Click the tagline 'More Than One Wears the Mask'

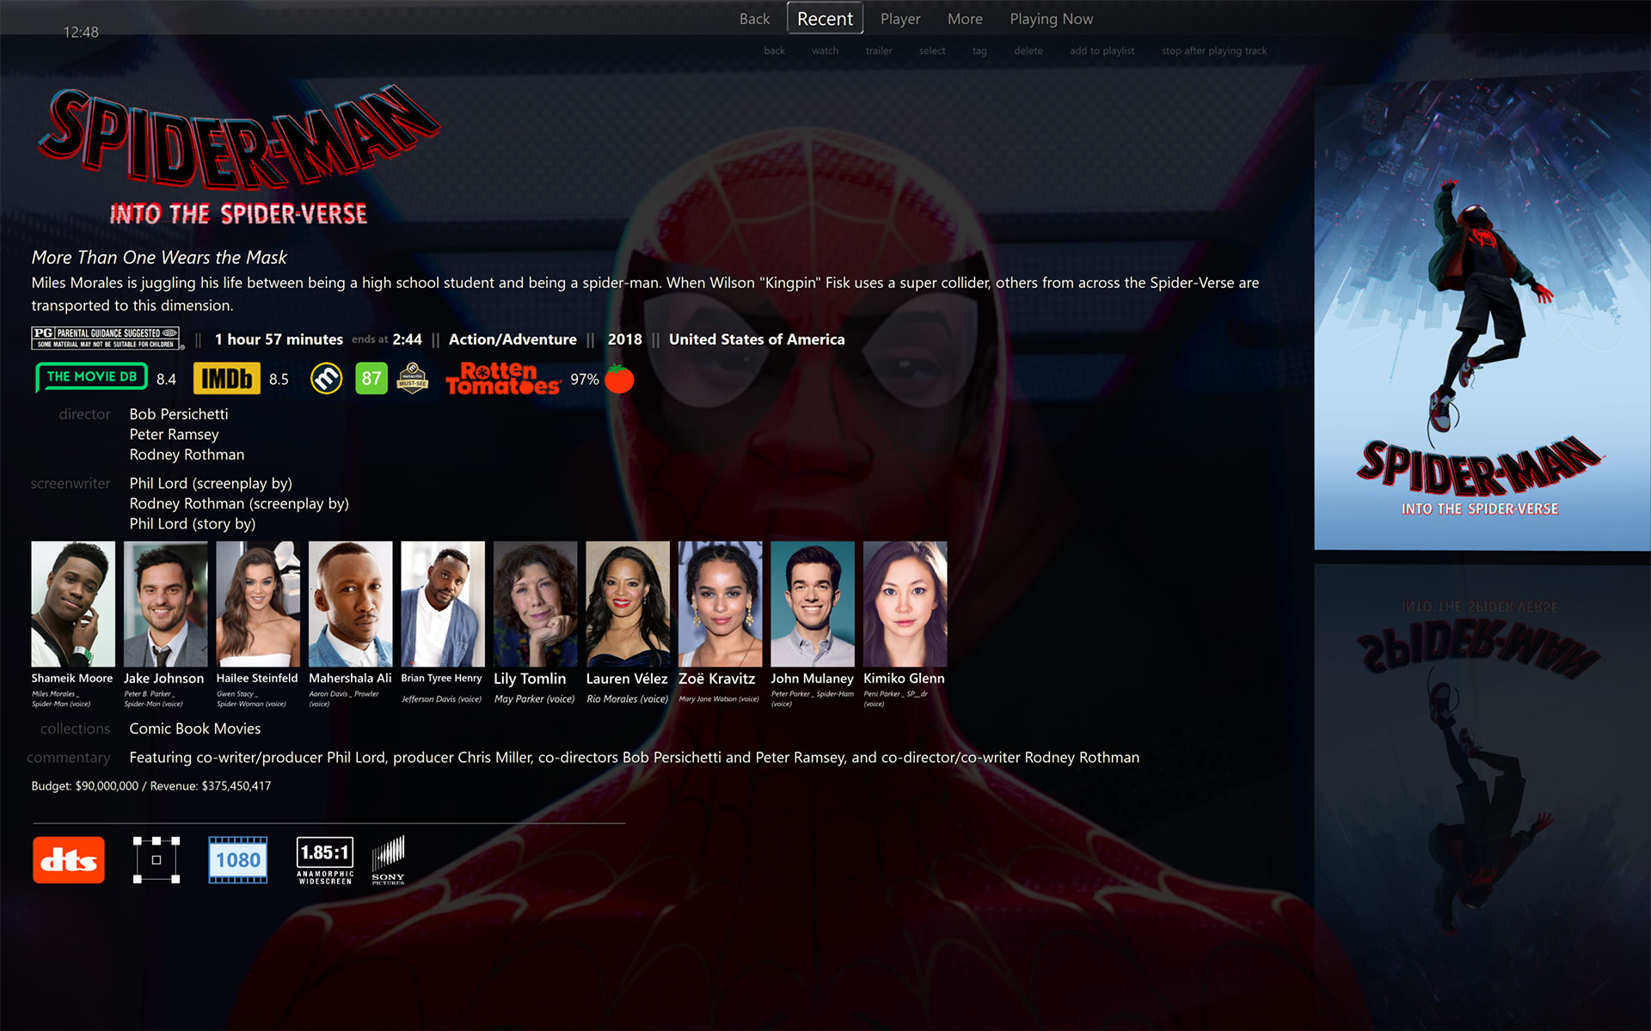159,258
